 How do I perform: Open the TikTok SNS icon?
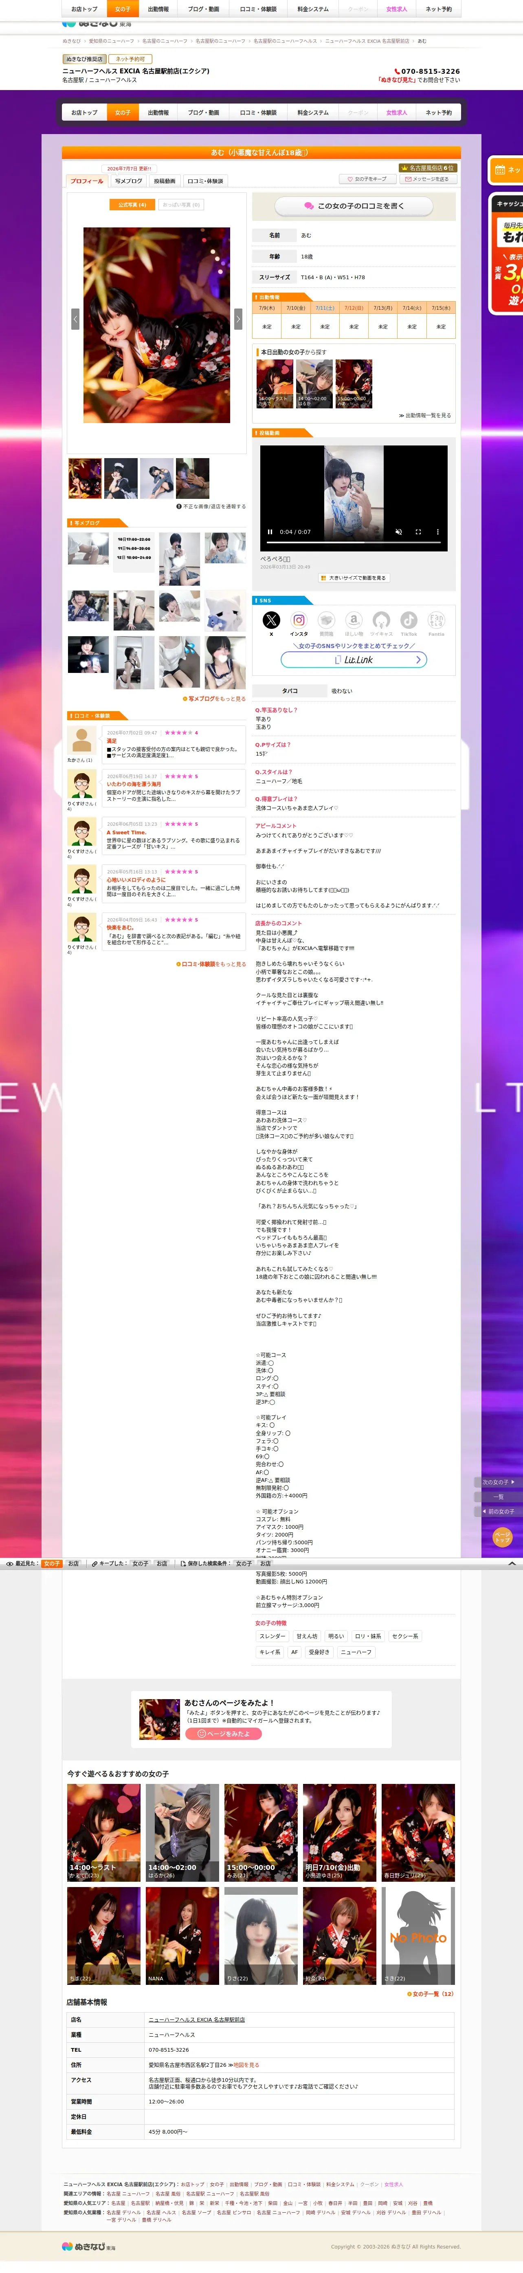[x=409, y=620]
